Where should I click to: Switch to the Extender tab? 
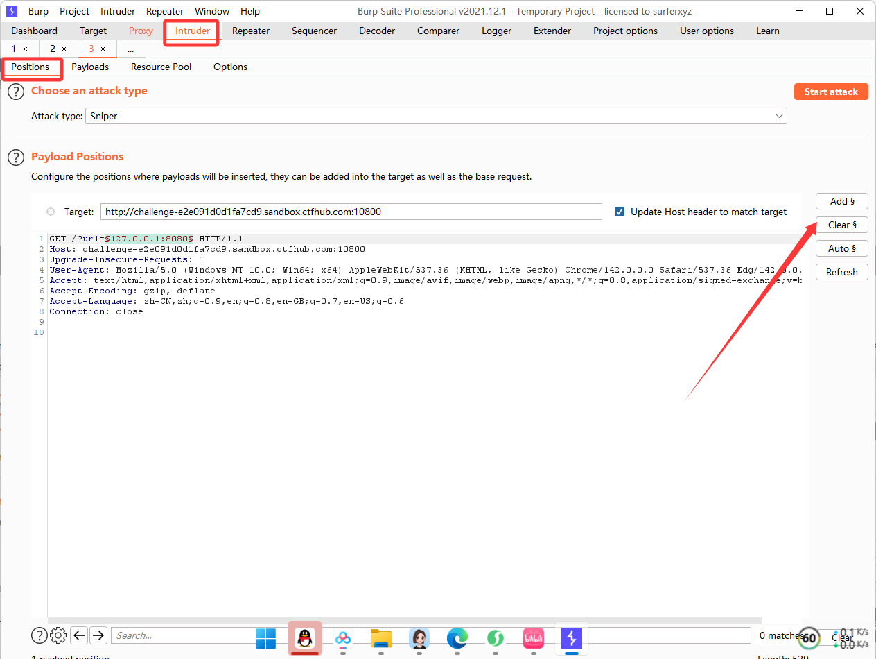pyautogui.click(x=552, y=31)
